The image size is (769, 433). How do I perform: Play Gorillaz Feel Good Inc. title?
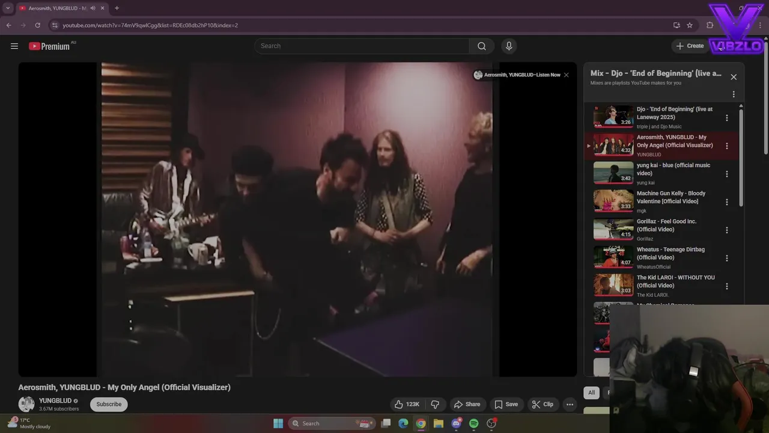[667, 225]
